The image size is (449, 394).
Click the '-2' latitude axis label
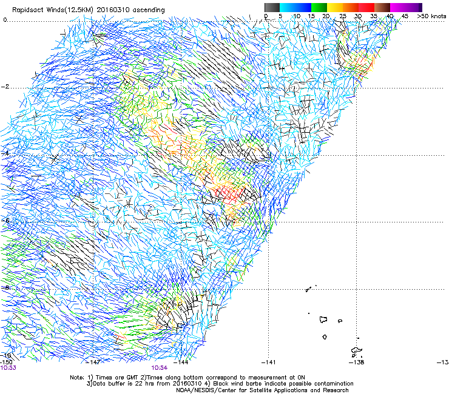pyautogui.click(x=5, y=87)
